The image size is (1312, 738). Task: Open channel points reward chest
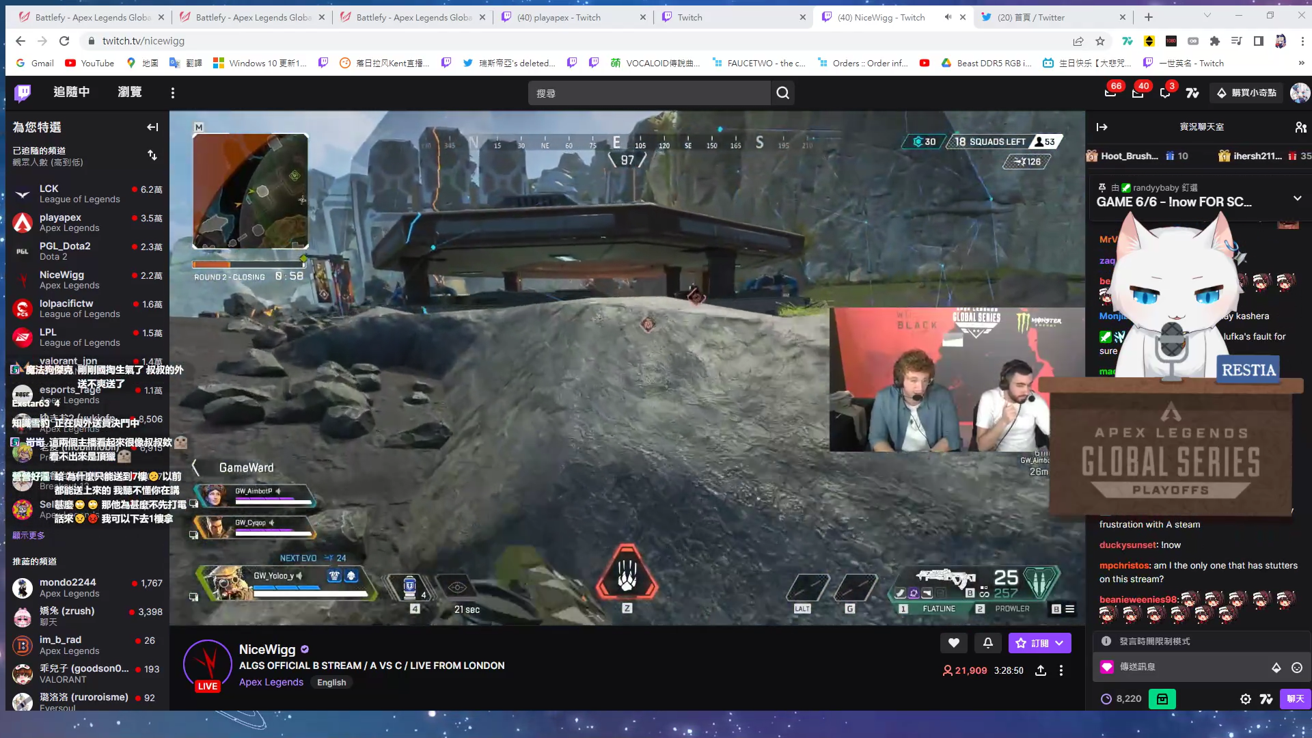(x=1162, y=699)
